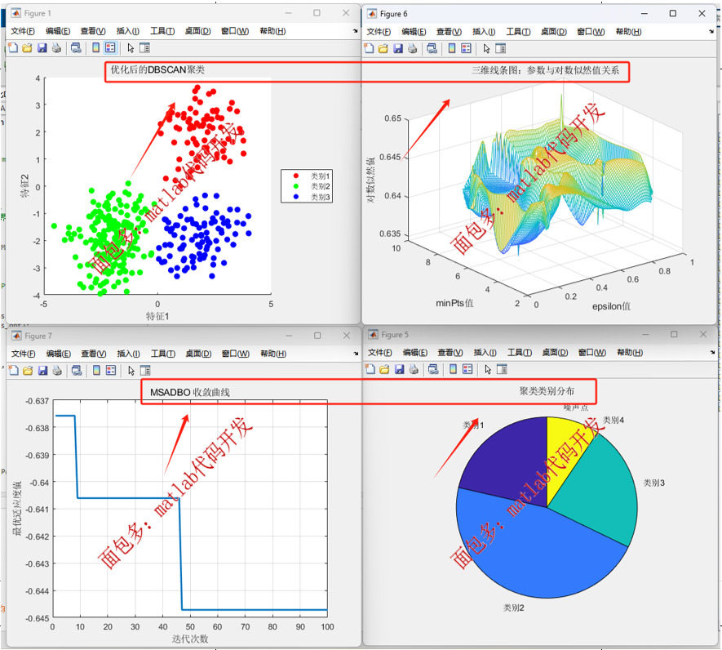
Task: Select title text 优化后的DBSCAN聚类
Action: tap(157, 69)
